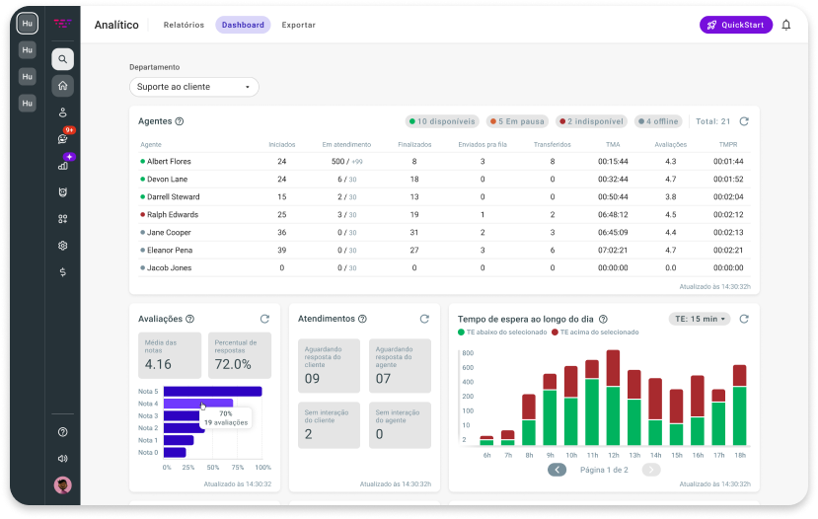Click the 12h bar in wait chart
The width and height of the screenshot is (818, 519).
[x=613, y=398]
